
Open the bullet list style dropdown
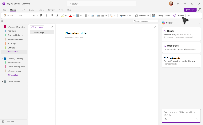click(x=81, y=16)
